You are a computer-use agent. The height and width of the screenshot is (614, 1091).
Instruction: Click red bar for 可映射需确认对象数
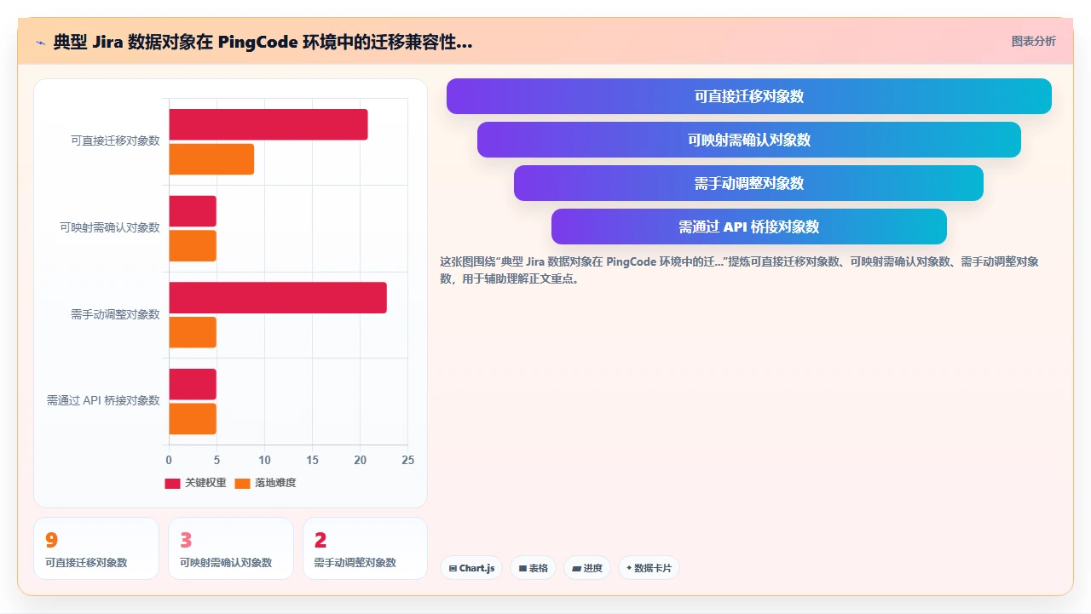tap(193, 211)
